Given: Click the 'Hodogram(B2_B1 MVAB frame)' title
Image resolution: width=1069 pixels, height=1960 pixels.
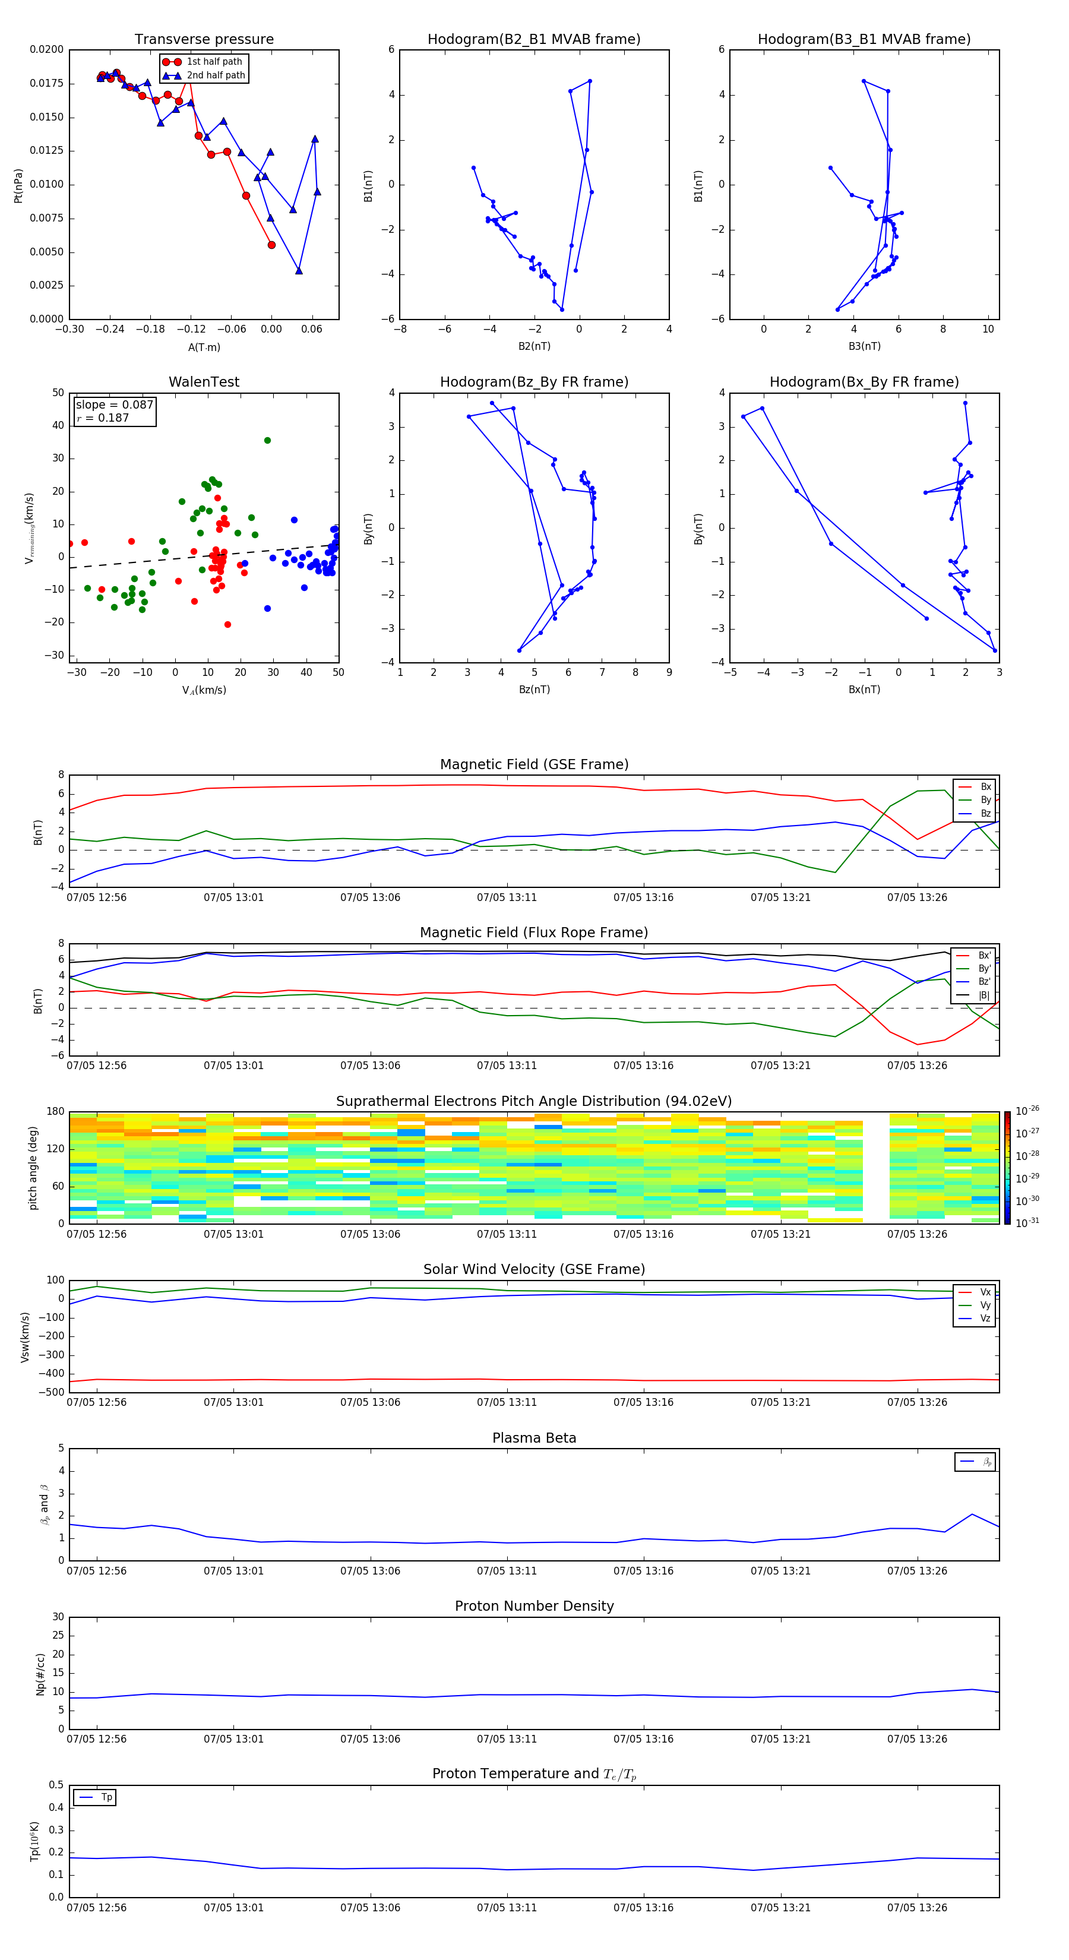Looking at the screenshot, I should [534, 40].
